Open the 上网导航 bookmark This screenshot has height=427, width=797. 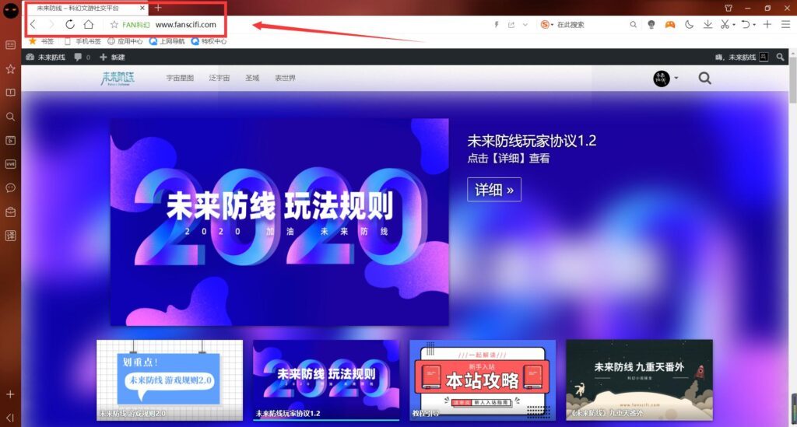pos(167,41)
